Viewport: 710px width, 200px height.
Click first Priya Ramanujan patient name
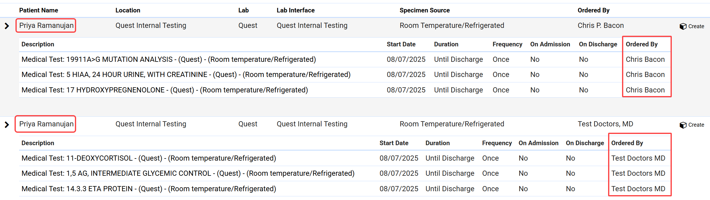pos(46,25)
